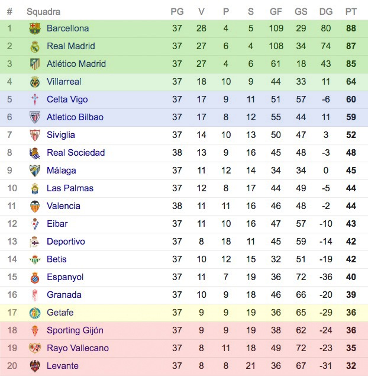The width and height of the screenshot is (368, 376).
Task: Click the Real Madrid crest icon
Action: 35,46
